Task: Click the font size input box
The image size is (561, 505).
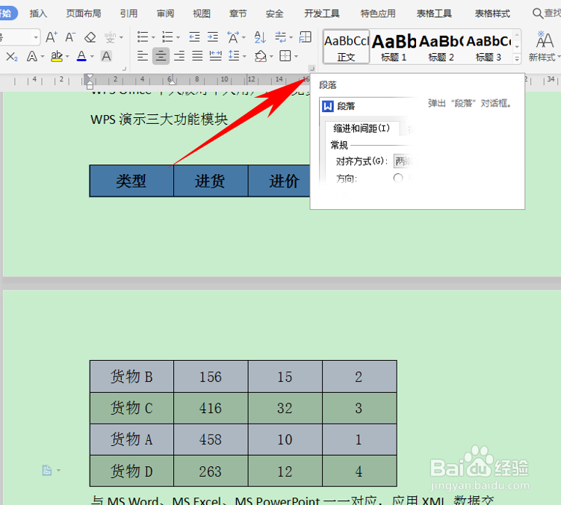Action: (x=16, y=37)
